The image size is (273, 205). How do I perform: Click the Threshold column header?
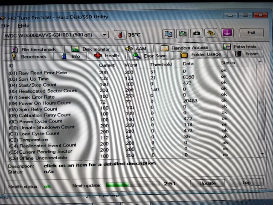pos(161,64)
